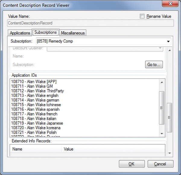Screen dimensions: 181x175
Task: Select 108713 - Alan Wake english entry
Action: coord(35,95)
